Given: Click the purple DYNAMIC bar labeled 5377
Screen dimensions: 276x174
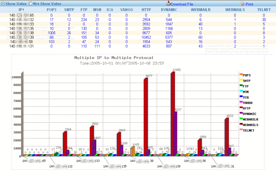Looking at the screenshot, I should tap(175, 134).
